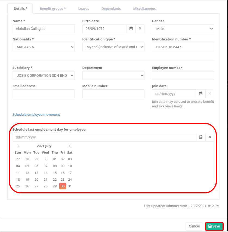Go to previous month in calendar
This screenshot has height=232, width=228.
[18, 146]
